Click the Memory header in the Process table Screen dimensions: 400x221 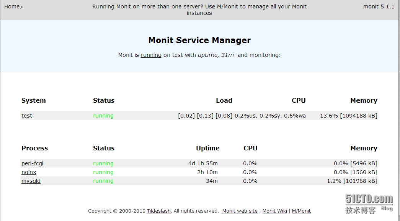(364, 148)
